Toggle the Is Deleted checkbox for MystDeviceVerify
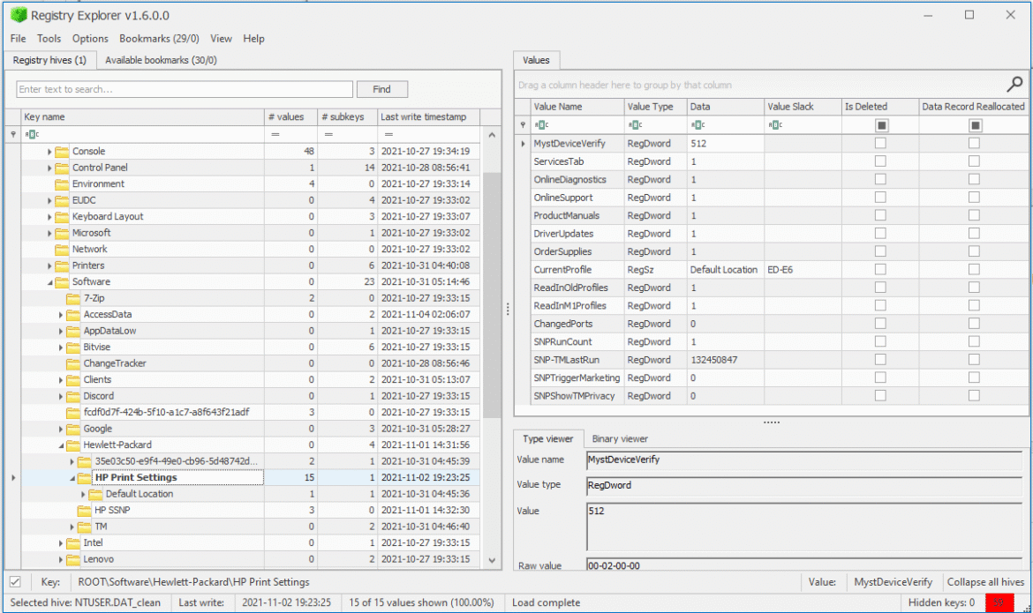The width and height of the screenshot is (1033, 613). tap(880, 143)
